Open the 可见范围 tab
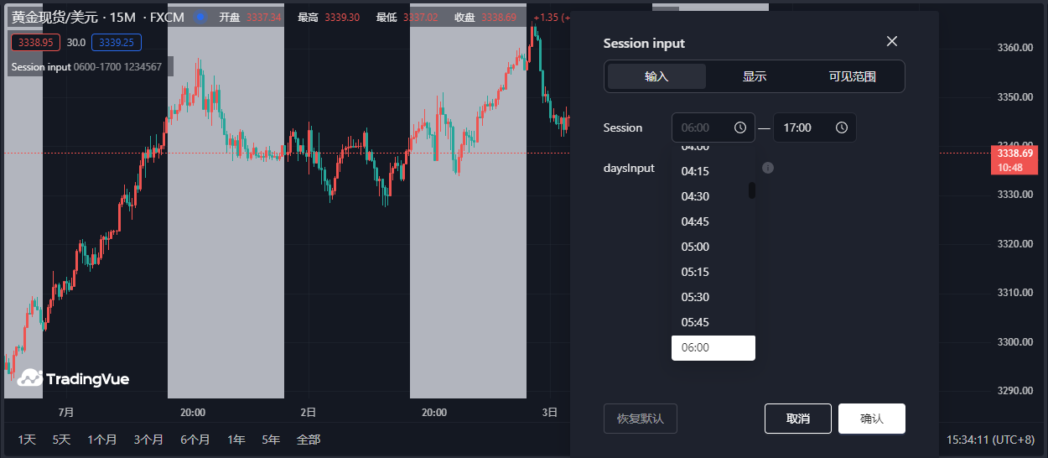 pos(852,76)
